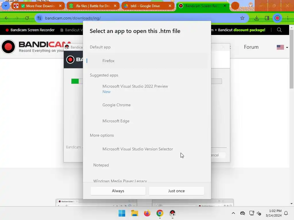294x220 pixels.
Task: Click the page vertical scrollbar thumb
Action: 291,59
